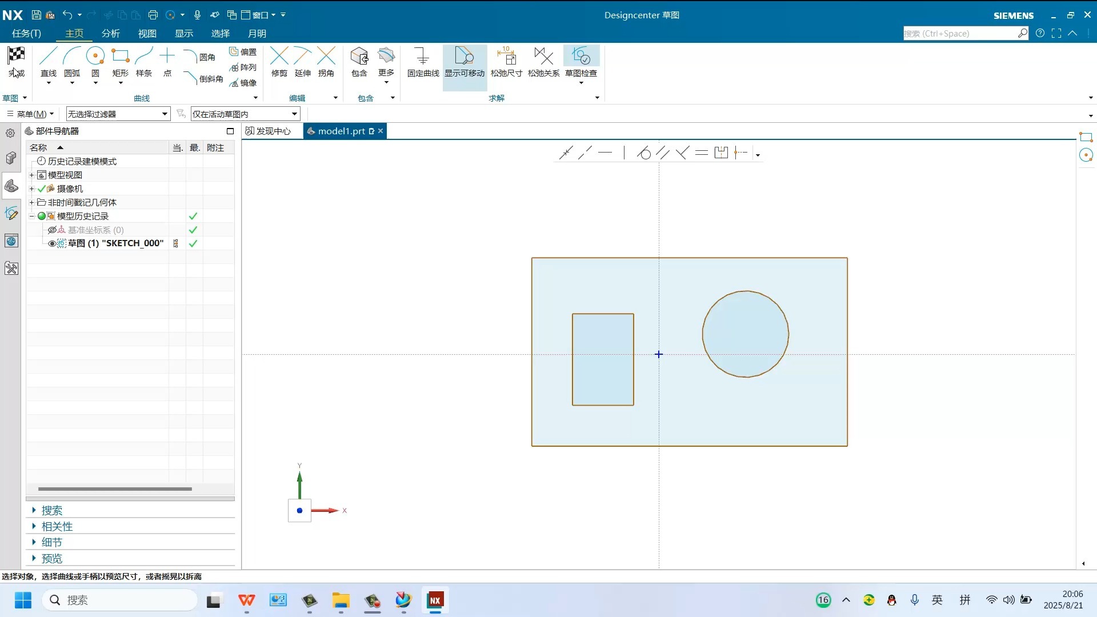The height and width of the screenshot is (617, 1097).
Task: Click the navigator horizontal scrollbar
Action: point(114,489)
